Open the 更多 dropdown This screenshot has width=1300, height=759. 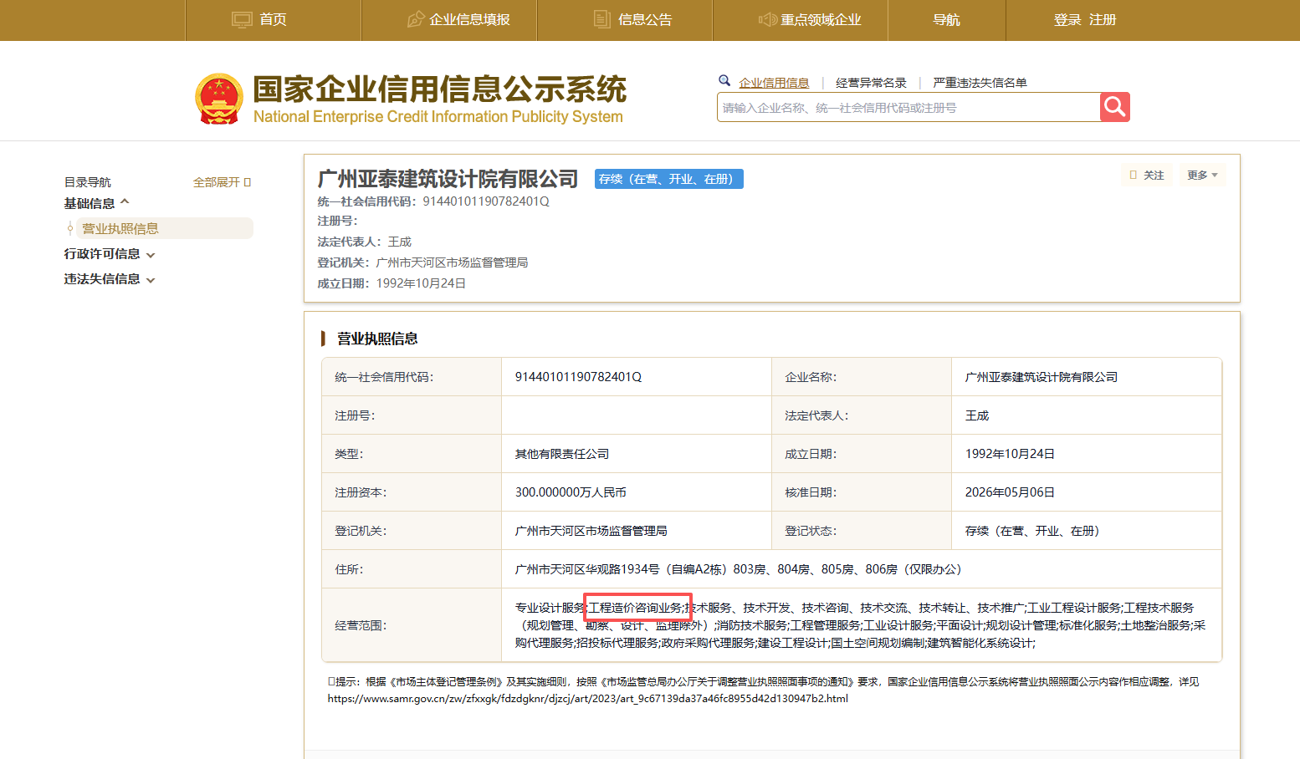[1202, 176]
